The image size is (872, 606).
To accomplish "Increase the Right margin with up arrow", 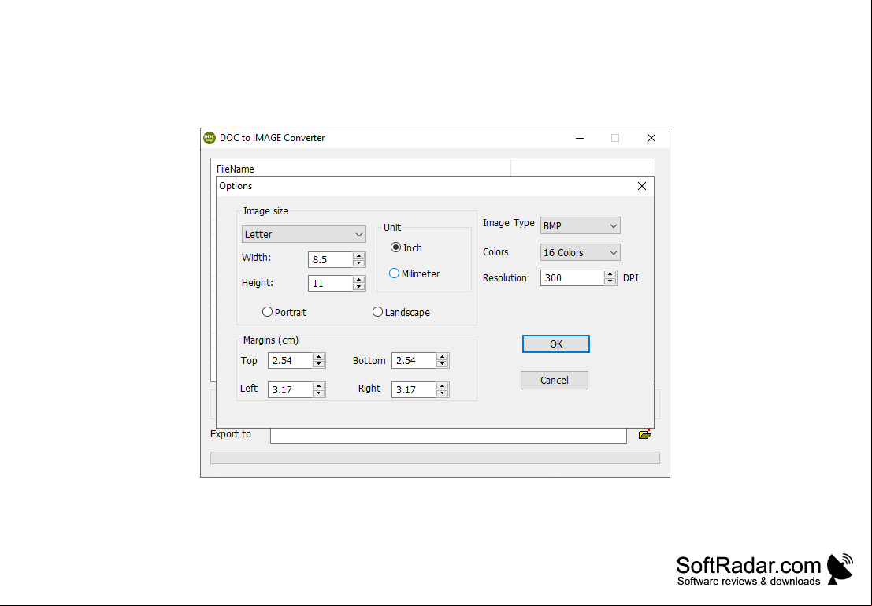I will coord(442,385).
